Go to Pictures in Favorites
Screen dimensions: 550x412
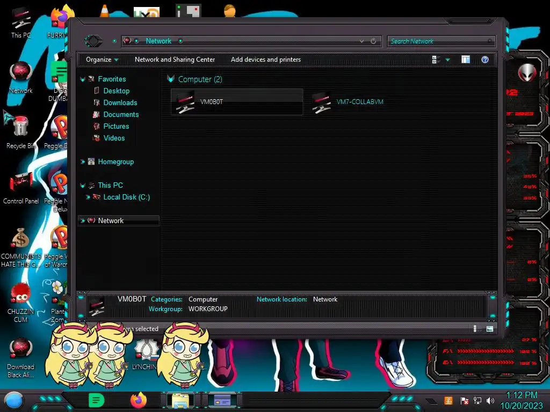[x=116, y=126]
